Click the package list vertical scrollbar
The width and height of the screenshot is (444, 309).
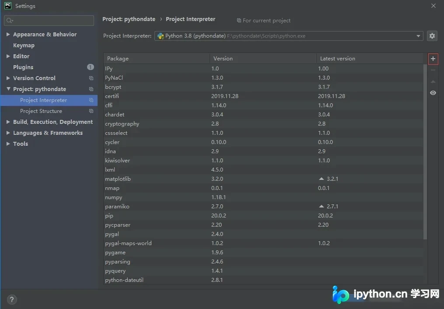(425, 152)
